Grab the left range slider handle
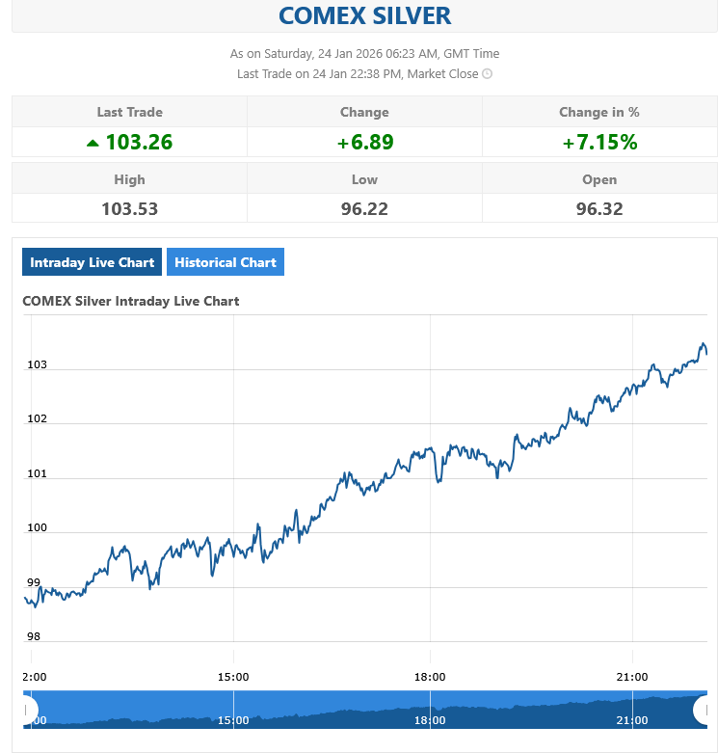Image resolution: width=718 pixels, height=753 pixels. point(28,711)
